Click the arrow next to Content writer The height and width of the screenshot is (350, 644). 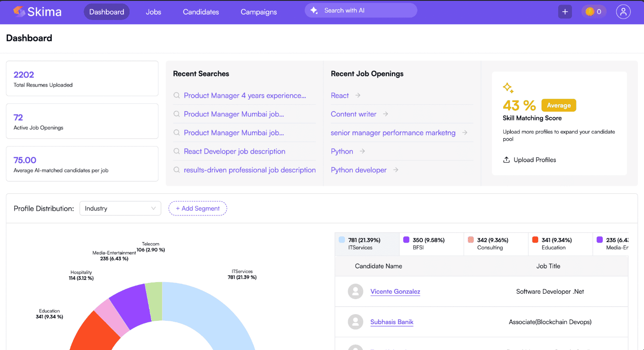tap(386, 114)
